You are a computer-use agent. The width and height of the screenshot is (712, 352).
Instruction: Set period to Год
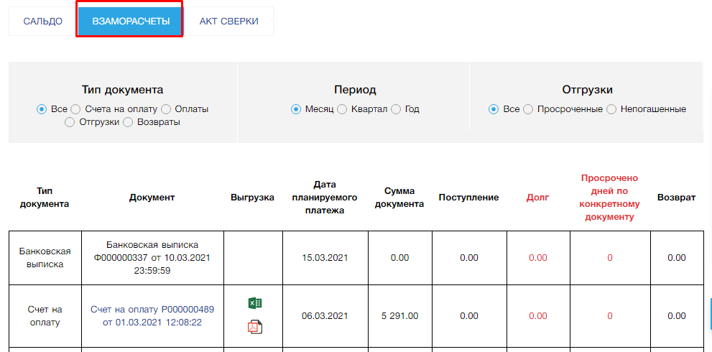pos(397,109)
